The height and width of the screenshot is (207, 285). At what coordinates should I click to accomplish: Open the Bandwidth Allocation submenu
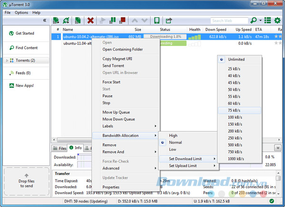(125, 135)
